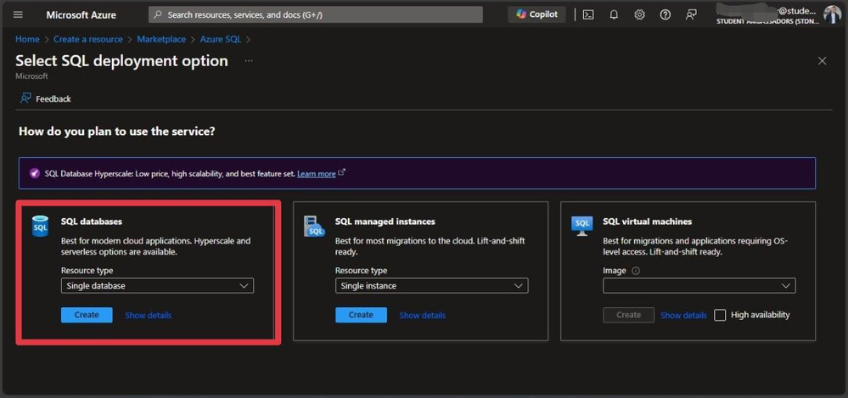Viewport: 848px width, 398px height.
Task: Open the help question mark icon
Action: [x=665, y=14]
